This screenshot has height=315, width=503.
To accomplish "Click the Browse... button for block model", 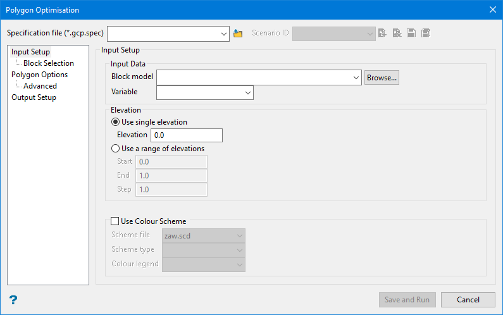I will [382, 78].
